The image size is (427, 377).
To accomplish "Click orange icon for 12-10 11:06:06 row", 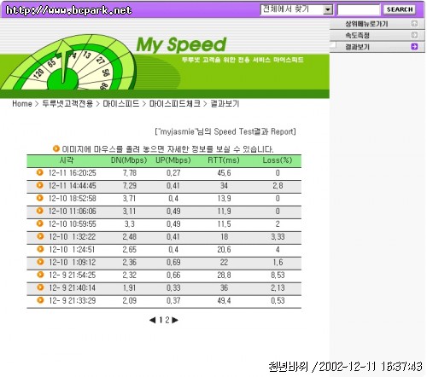I will click(40, 211).
